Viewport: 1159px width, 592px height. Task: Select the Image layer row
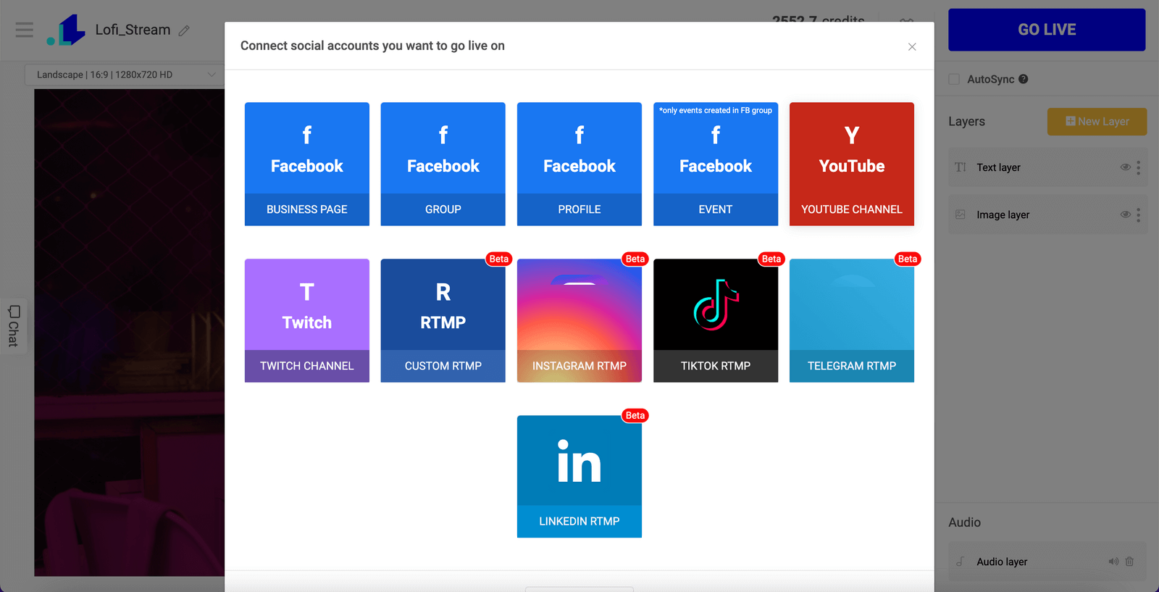[1047, 214]
